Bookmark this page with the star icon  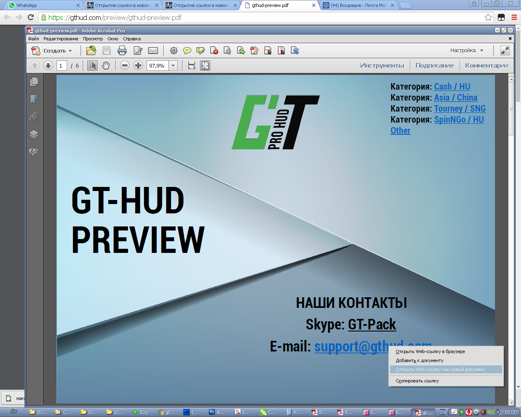pos(488,18)
